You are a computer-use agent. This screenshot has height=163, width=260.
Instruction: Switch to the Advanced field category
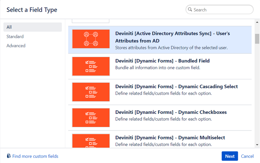point(16,45)
